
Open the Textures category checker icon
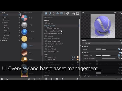tap(62, 13)
